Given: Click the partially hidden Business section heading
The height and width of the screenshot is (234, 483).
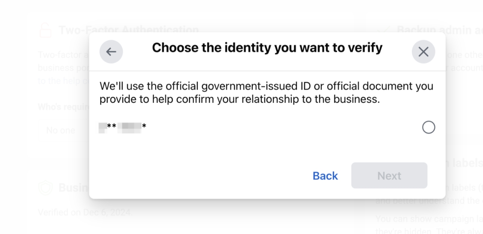Looking at the screenshot, I should [x=74, y=188].
